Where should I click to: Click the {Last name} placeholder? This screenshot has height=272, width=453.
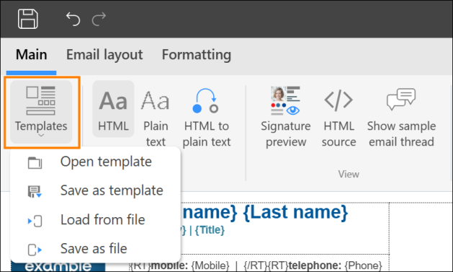click(295, 212)
